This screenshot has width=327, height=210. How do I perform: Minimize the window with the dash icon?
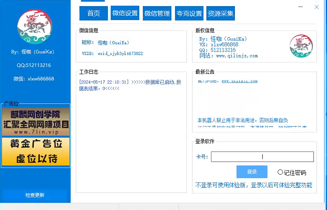[x=300, y=7]
